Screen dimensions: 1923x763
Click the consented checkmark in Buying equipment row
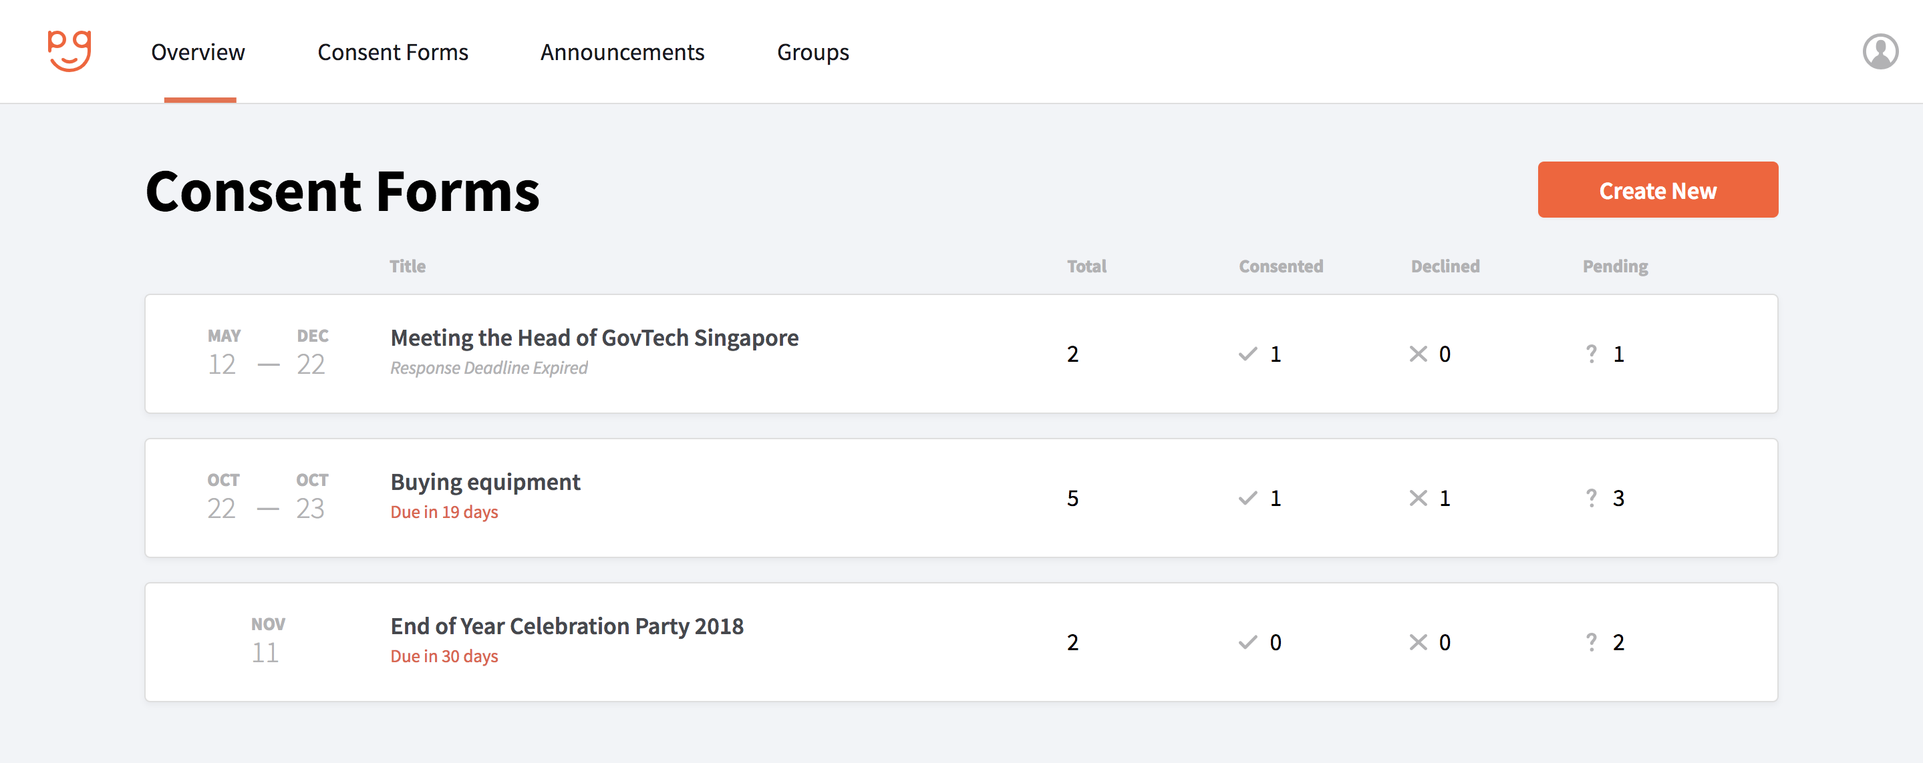click(x=1247, y=498)
